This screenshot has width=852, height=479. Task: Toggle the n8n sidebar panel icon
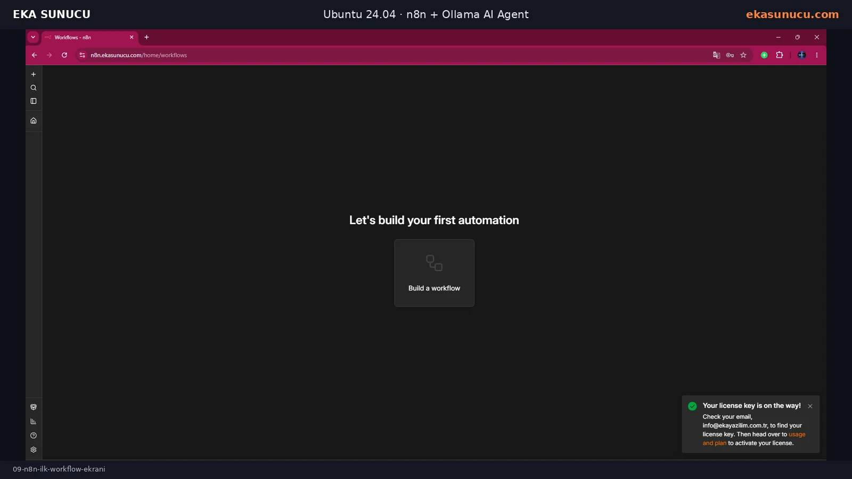[34, 101]
